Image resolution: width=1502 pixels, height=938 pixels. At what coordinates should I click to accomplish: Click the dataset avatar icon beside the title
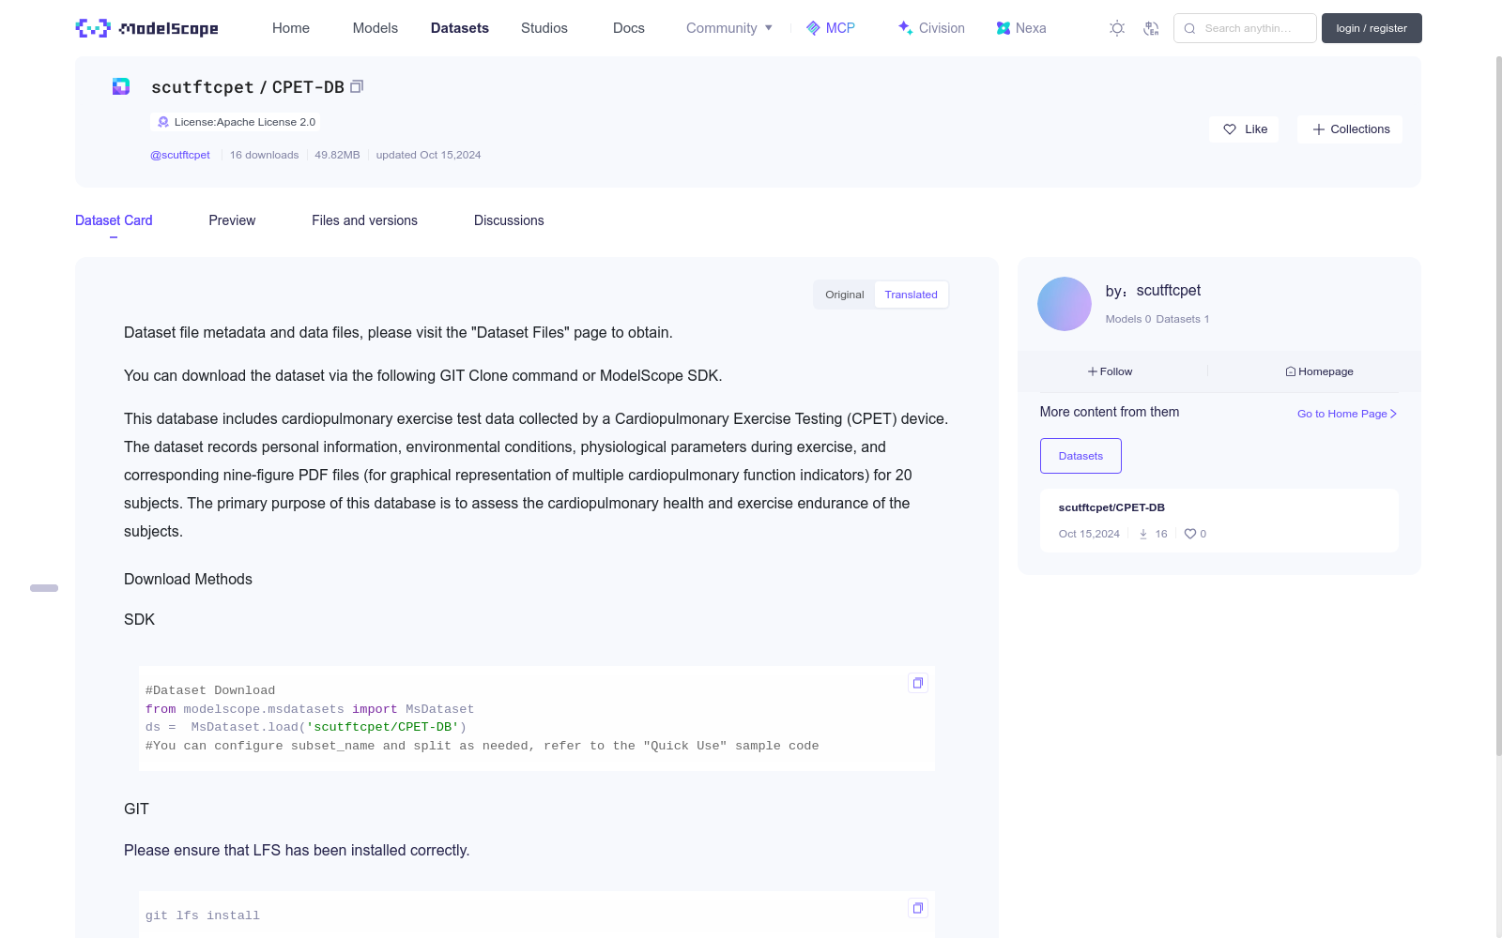(121, 86)
